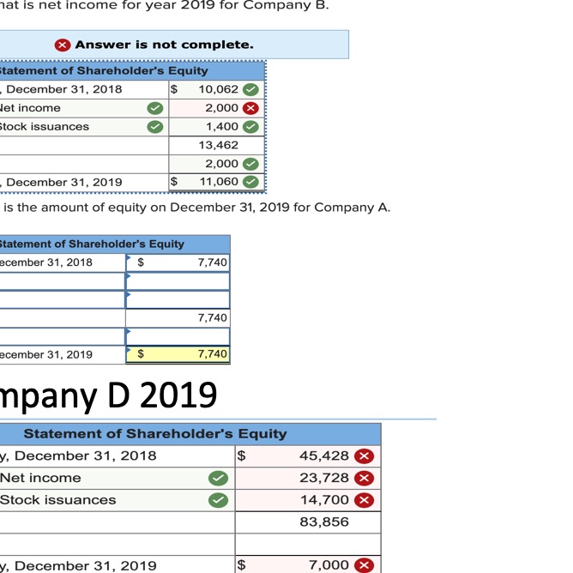Click green check beside 2,000 below 13,462
This screenshot has height=573, width=573.
[250, 164]
